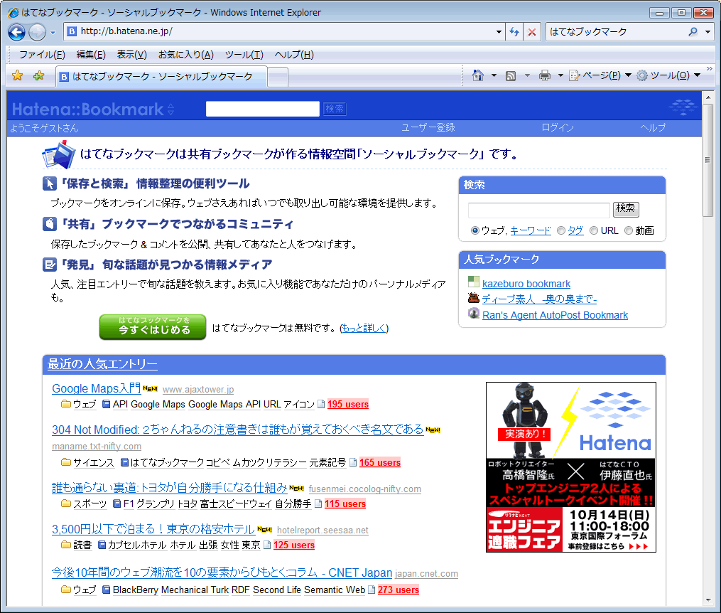
Task: Click the Stop loading X icon
Action: point(531,32)
